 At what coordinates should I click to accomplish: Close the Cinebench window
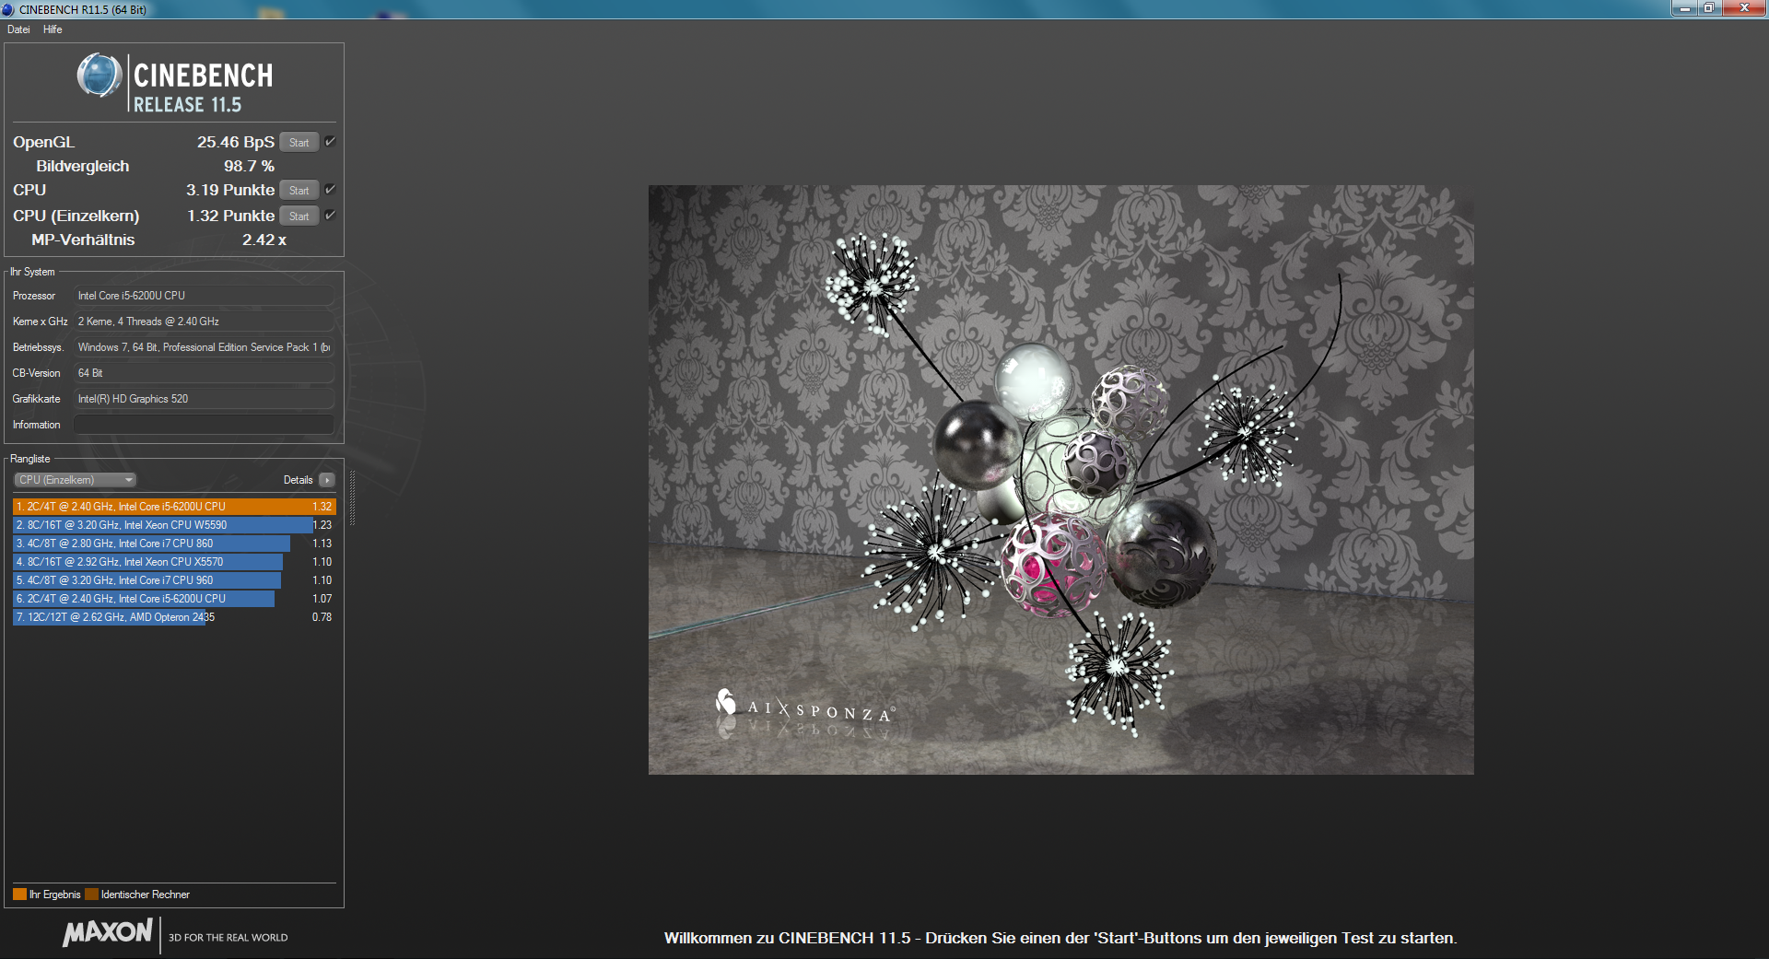(x=1743, y=8)
